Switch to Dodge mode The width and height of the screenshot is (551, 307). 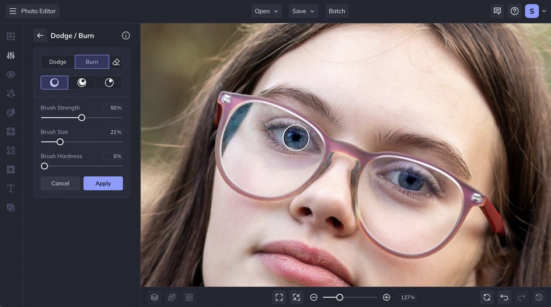58,62
